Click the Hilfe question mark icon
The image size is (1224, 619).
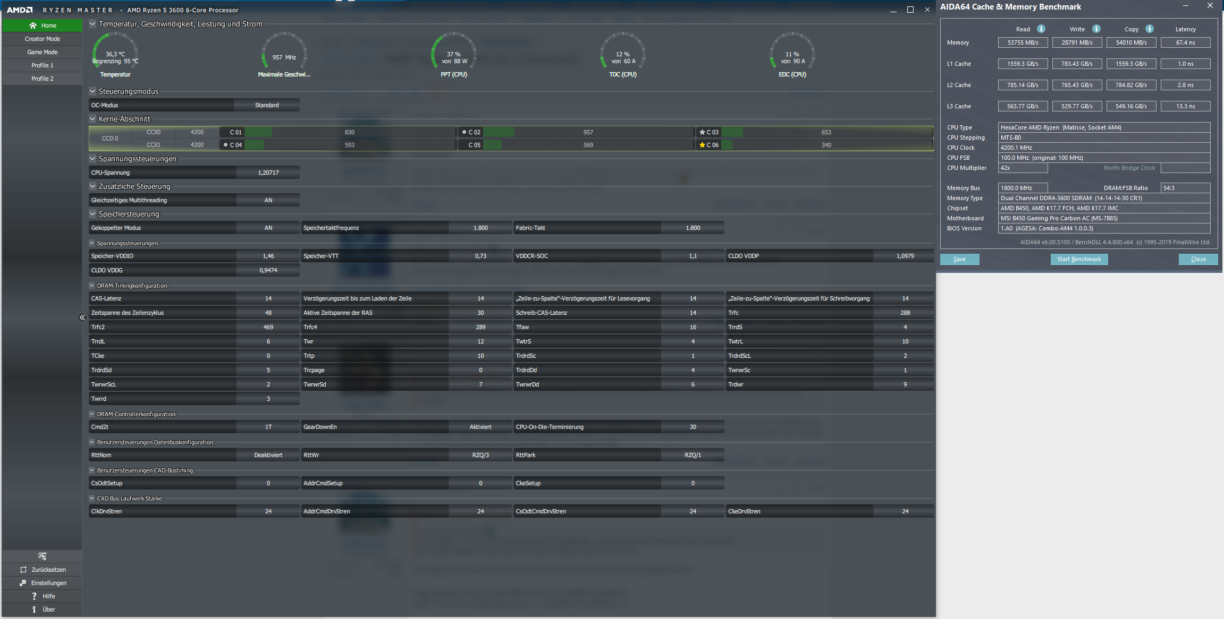(35, 596)
